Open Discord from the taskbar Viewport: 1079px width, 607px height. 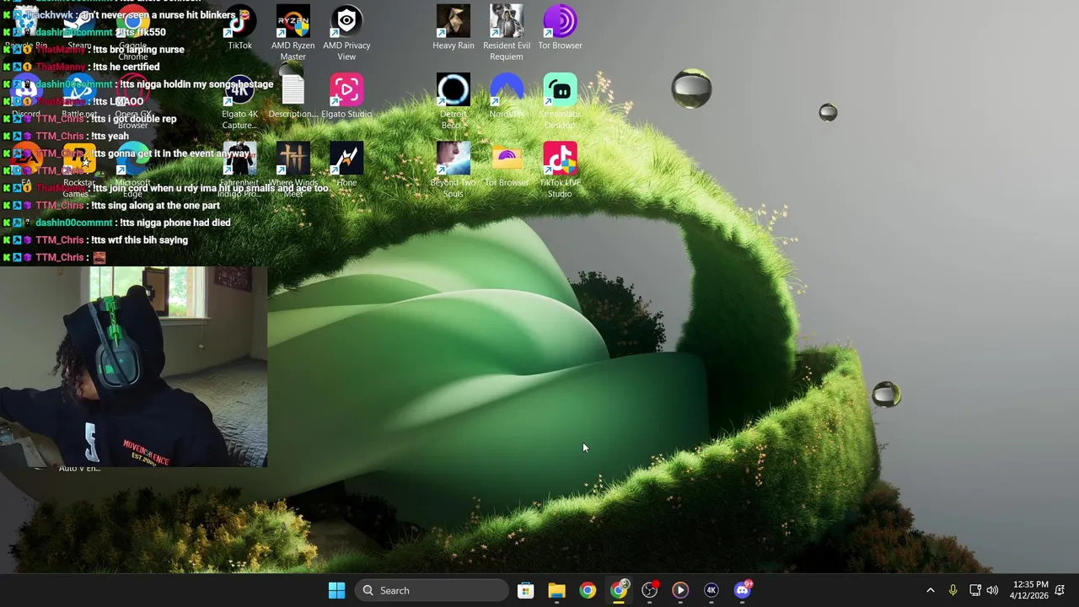743,590
